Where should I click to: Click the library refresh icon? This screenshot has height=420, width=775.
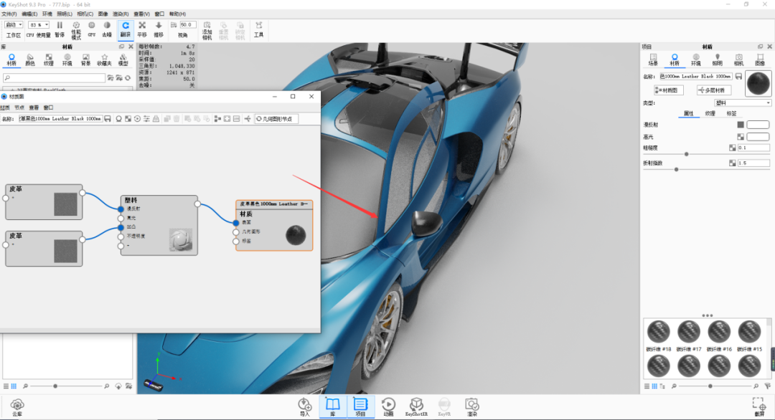(x=128, y=77)
